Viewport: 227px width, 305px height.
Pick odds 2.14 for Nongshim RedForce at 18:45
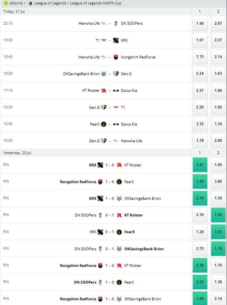point(218,57)
